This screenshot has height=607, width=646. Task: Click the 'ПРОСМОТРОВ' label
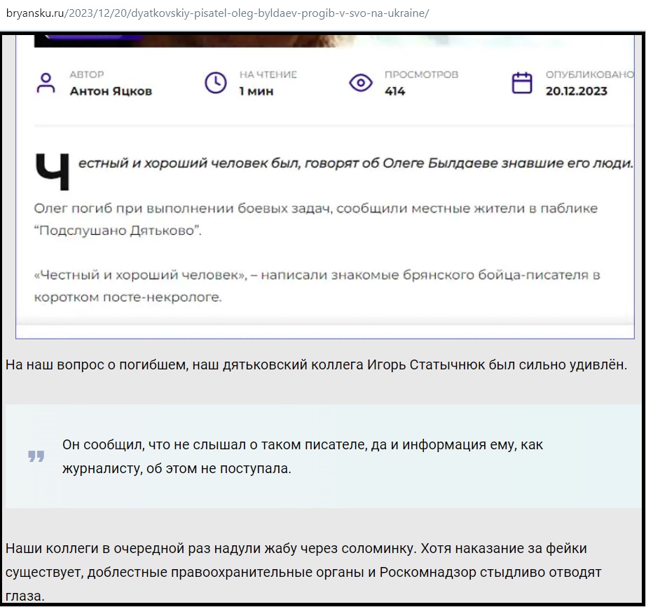point(421,74)
